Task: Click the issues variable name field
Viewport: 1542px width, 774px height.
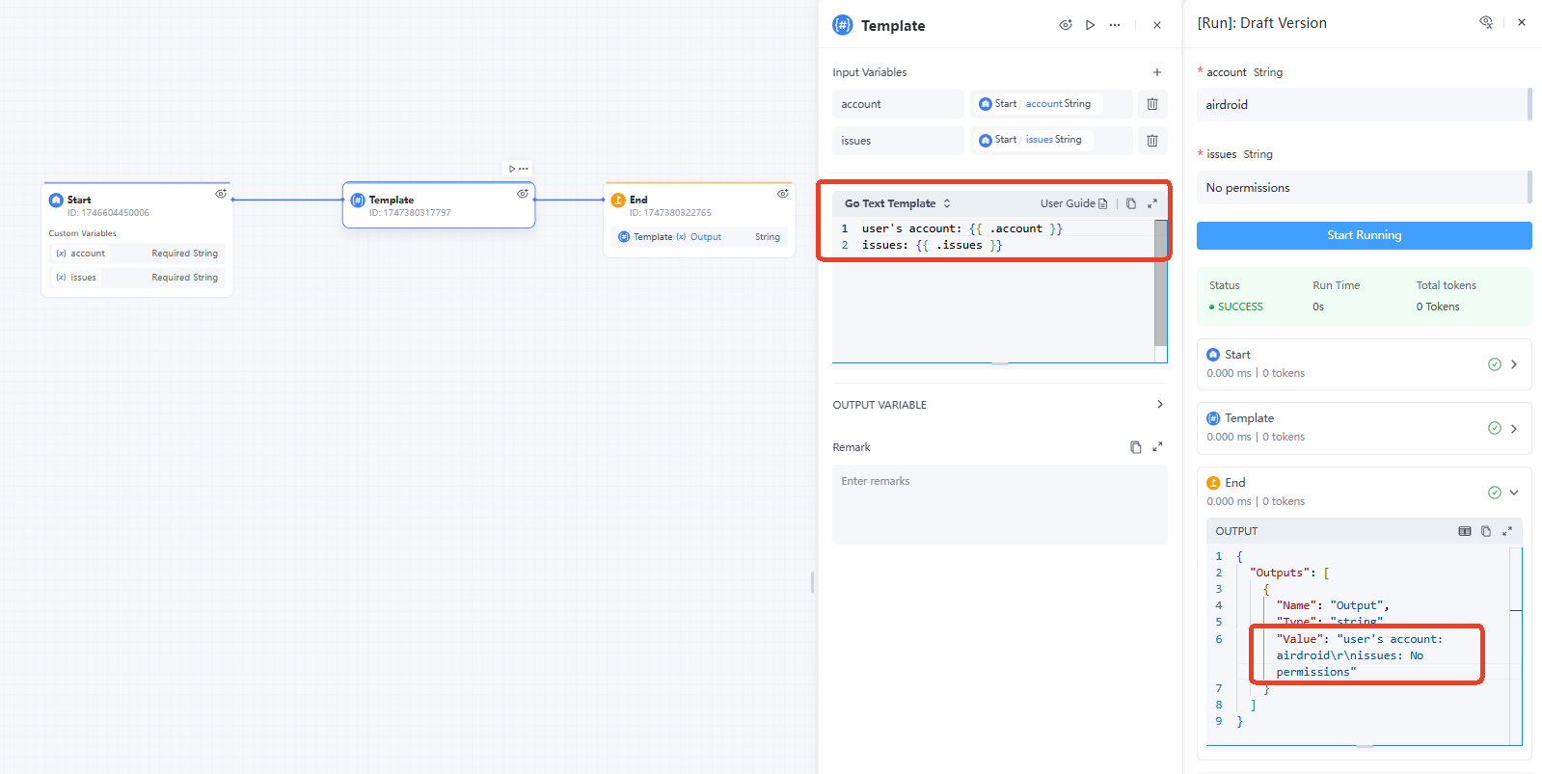Action: [x=898, y=141]
